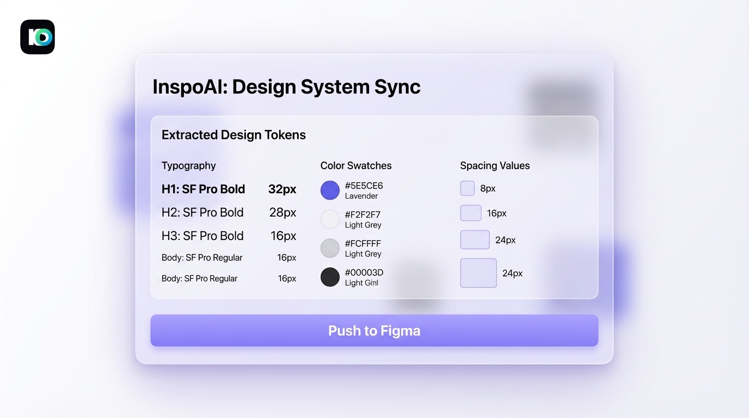Click the InspoAI: Design System Sync title
The height and width of the screenshot is (418, 749).
(x=287, y=86)
